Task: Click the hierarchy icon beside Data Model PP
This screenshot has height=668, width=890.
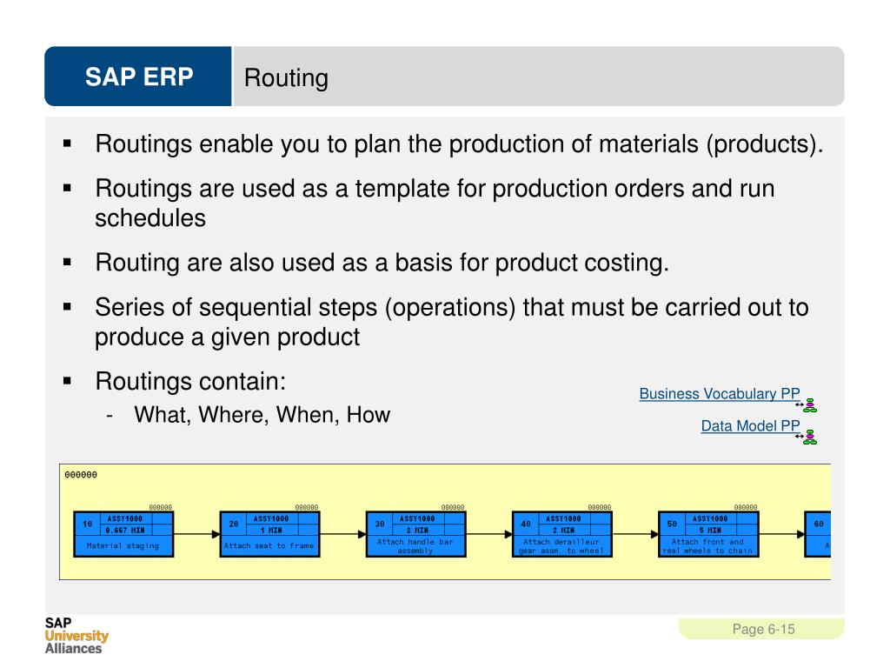Action: (808, 437)
